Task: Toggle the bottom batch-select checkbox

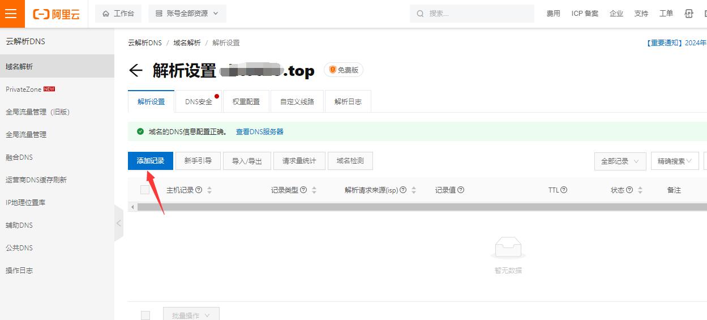Action: (x=145, y=315)
